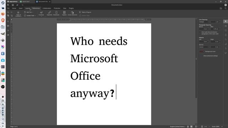Click the Bookmark ribbon icon
The image size is (228, 128).
(x=56, y=14)
